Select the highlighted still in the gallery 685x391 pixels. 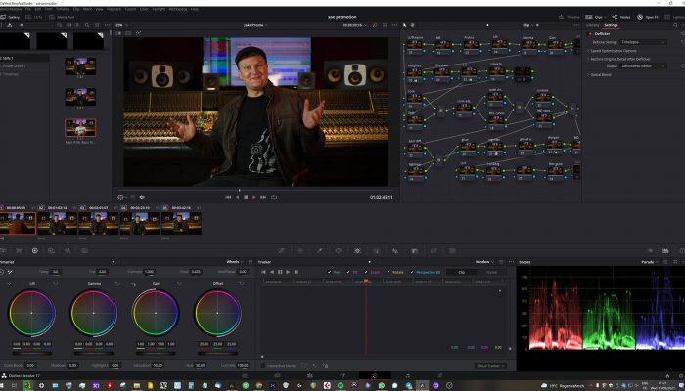pyautogui.click(x=80, y=128)
